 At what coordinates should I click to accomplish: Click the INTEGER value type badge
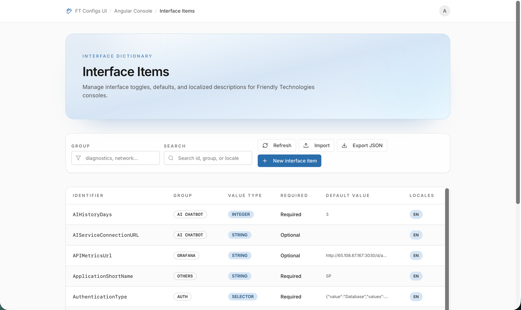241,214
